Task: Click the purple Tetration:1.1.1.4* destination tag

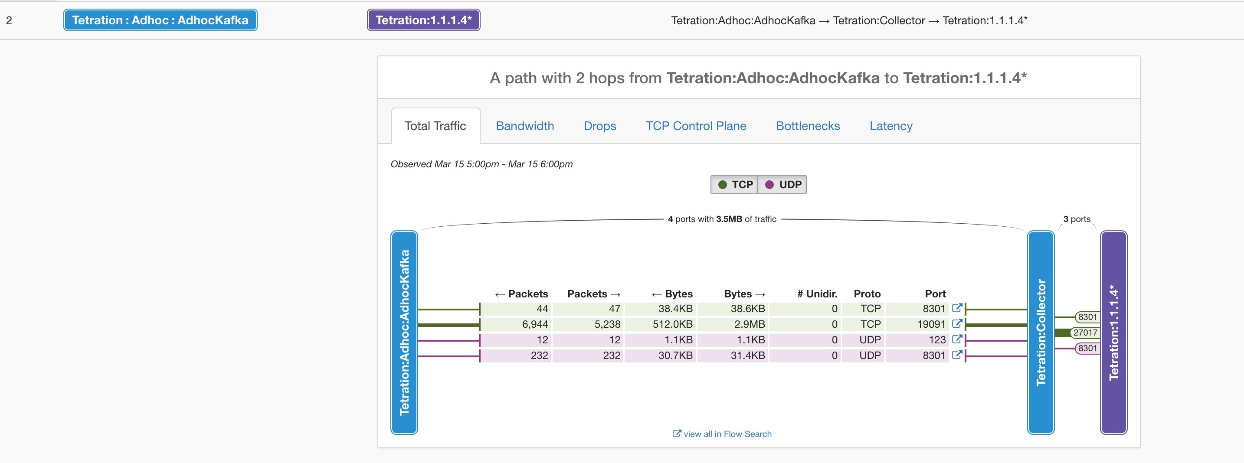Action: (423, 20)
